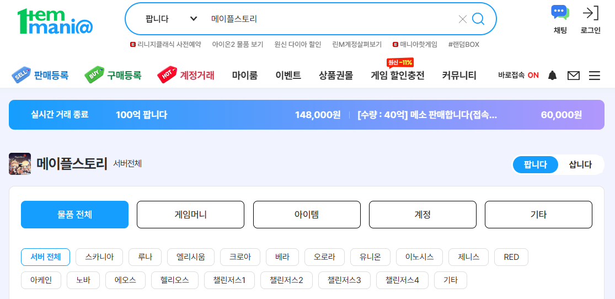Viewport: 615px width, 299px height.
Task: Select 계정 category tab
Action: click(x=423, y=215)
